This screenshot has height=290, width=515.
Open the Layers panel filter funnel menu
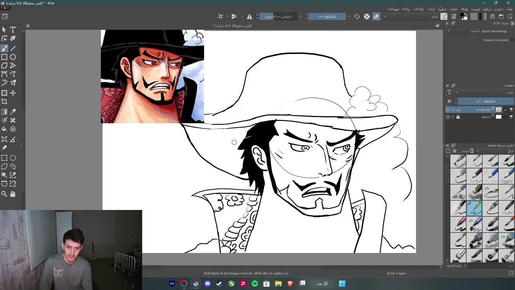[x=449, y=92]
